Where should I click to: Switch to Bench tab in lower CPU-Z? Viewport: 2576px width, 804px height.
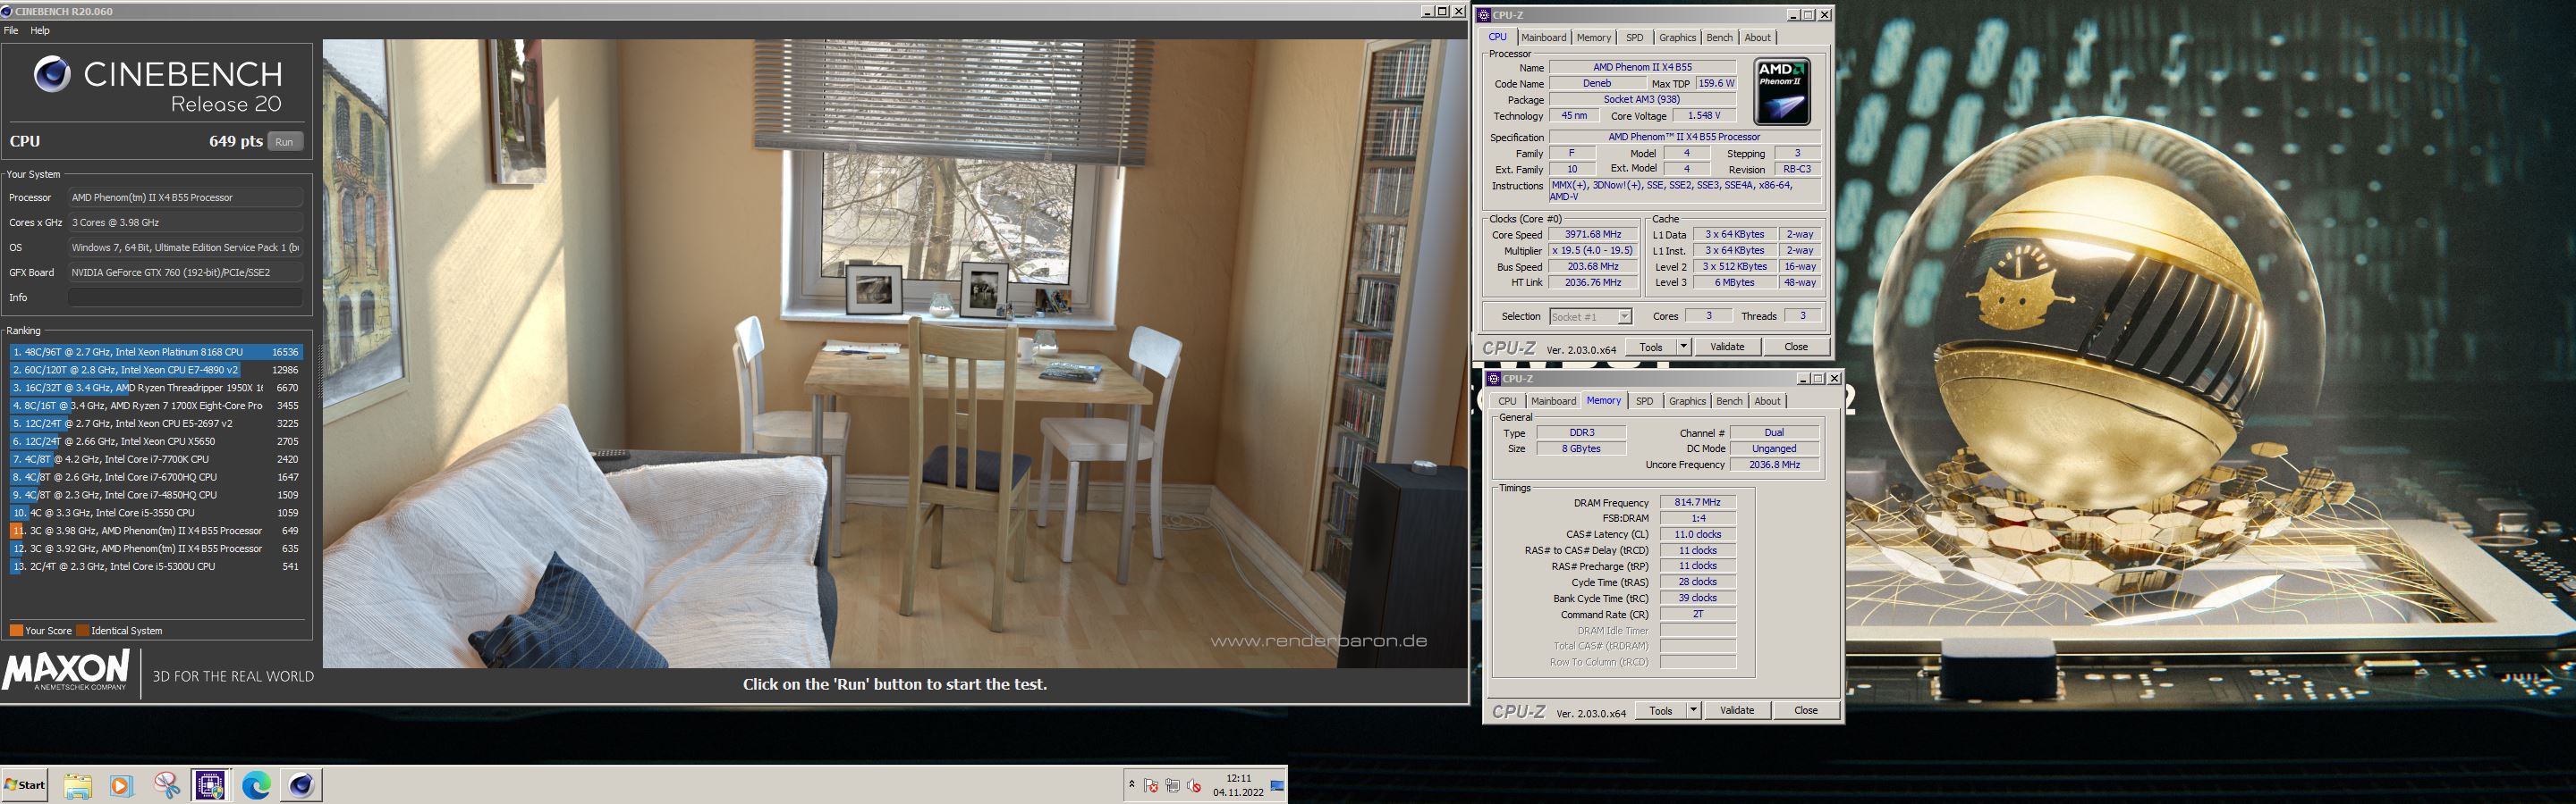[1730, 401]
